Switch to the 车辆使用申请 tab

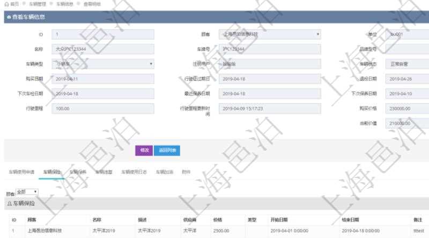coord(21,172)
